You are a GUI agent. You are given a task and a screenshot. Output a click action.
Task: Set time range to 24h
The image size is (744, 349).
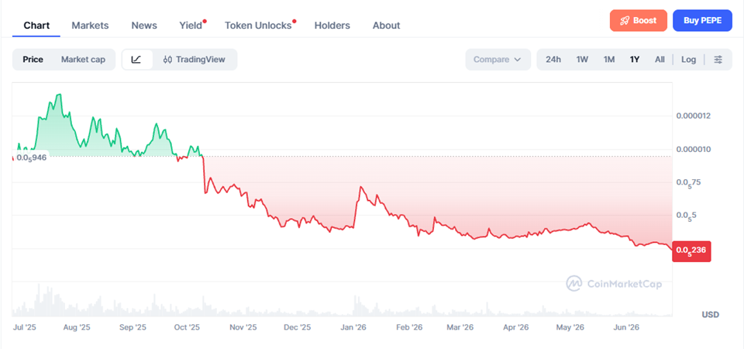tap(553, 60)
